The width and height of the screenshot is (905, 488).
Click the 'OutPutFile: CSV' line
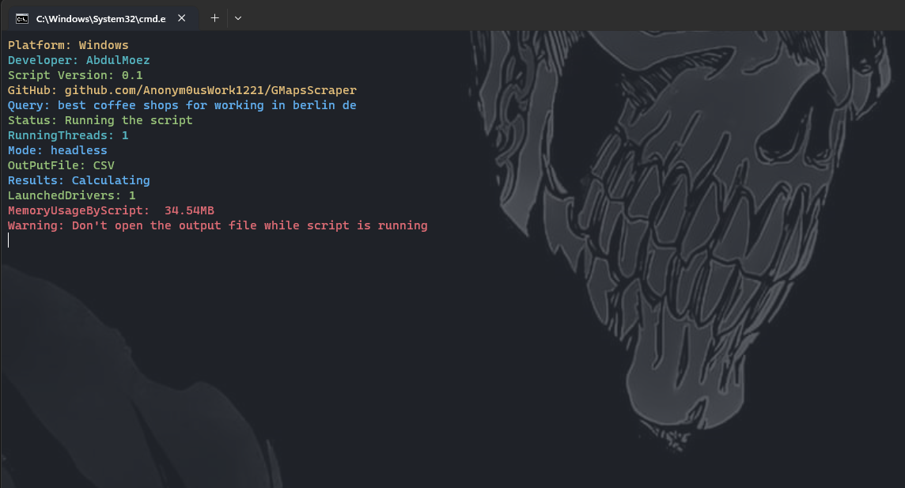61,165
